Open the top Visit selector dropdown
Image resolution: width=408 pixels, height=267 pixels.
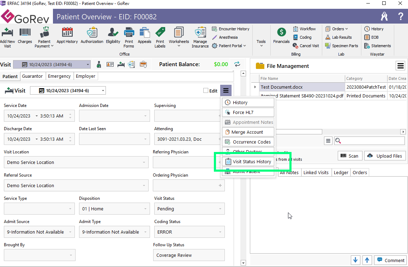point(88,64)
